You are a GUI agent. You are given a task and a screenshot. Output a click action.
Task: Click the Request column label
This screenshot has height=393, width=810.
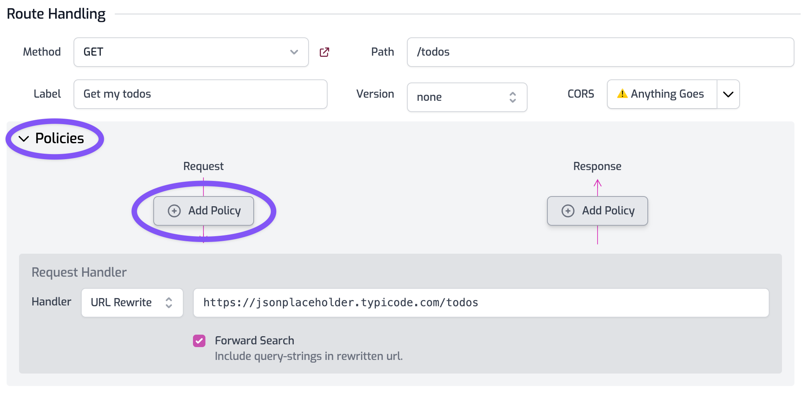point(203,166)
